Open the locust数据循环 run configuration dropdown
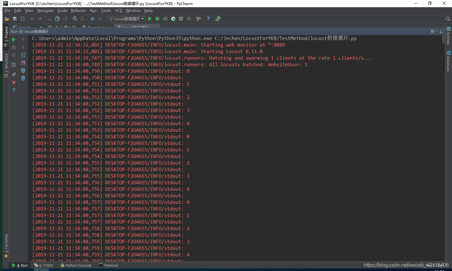This screenshot has width=452, height=271. (x=126, y=19)
